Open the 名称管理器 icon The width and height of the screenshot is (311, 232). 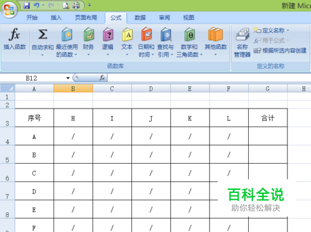243,34
